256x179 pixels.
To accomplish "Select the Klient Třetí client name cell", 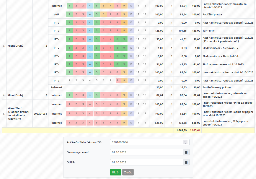I will click(19, 114).
